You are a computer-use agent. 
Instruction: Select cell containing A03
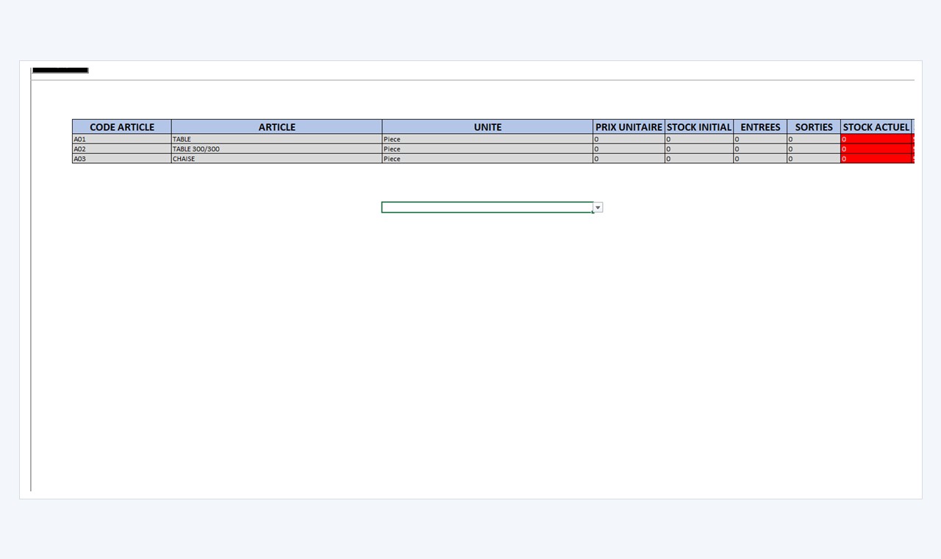click(122, 158)
